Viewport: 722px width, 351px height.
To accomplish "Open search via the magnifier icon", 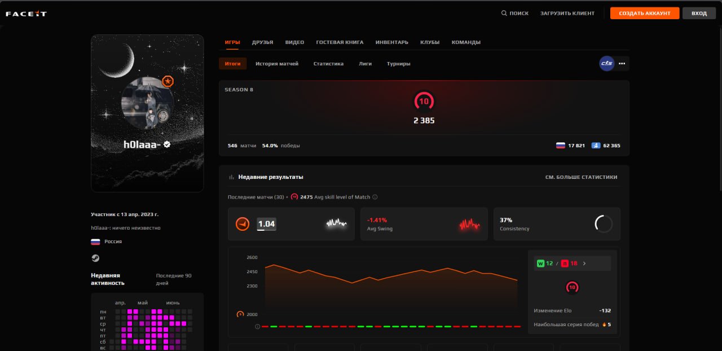I will (504, 13).
